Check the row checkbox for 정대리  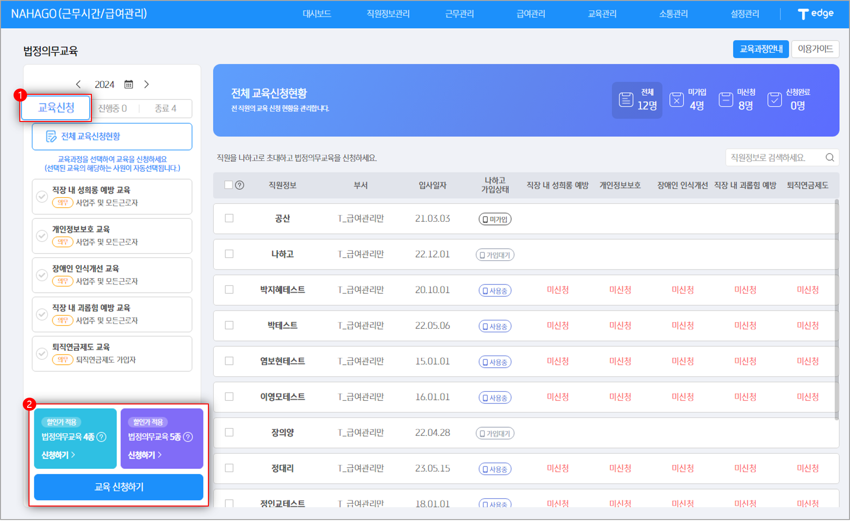pos(229,468)
